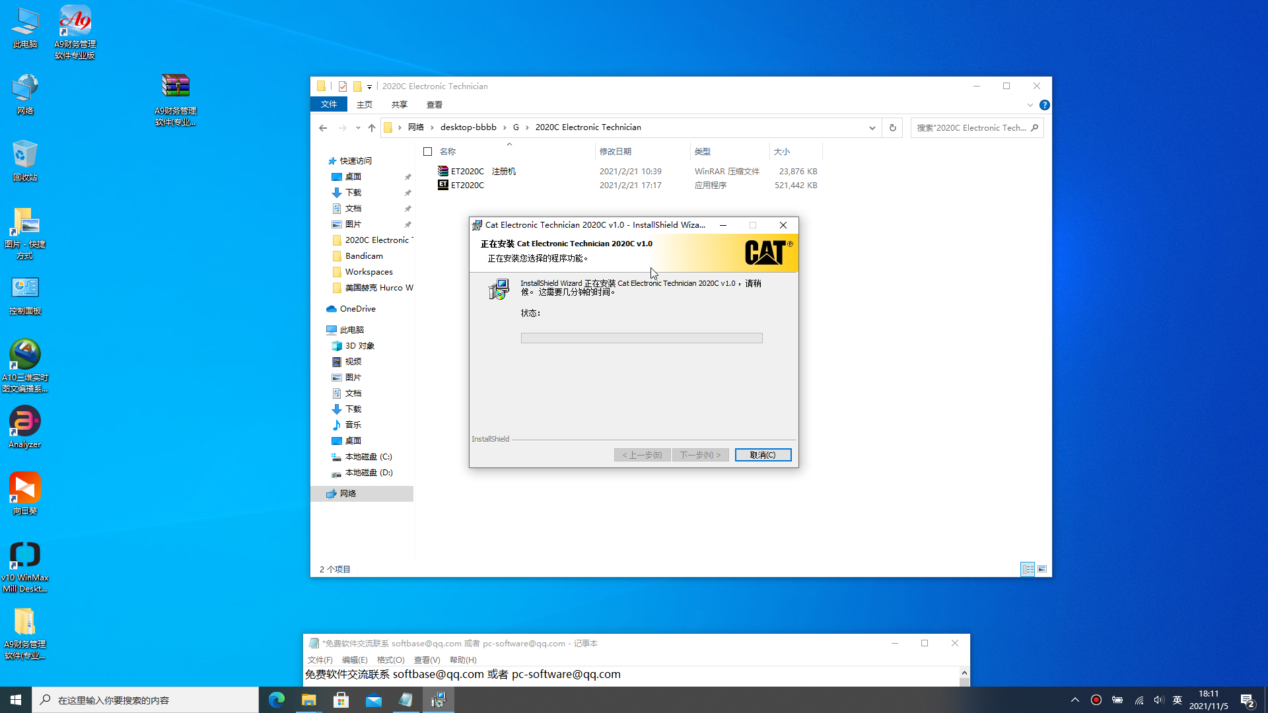Expand Explorer ribbon chevron
1268x713 pixels.
click(x=1030, y=105)
